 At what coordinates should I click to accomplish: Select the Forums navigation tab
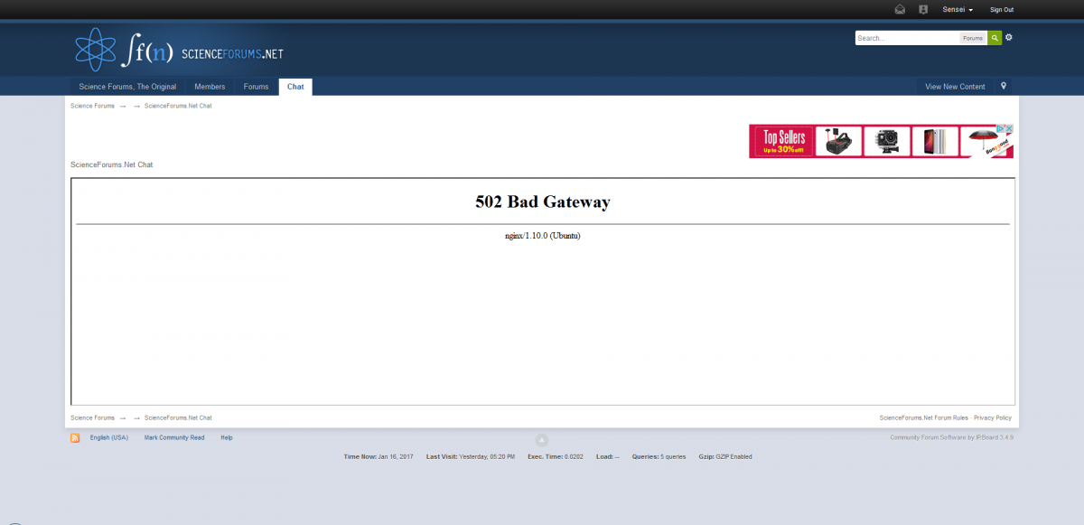[256, 87]
